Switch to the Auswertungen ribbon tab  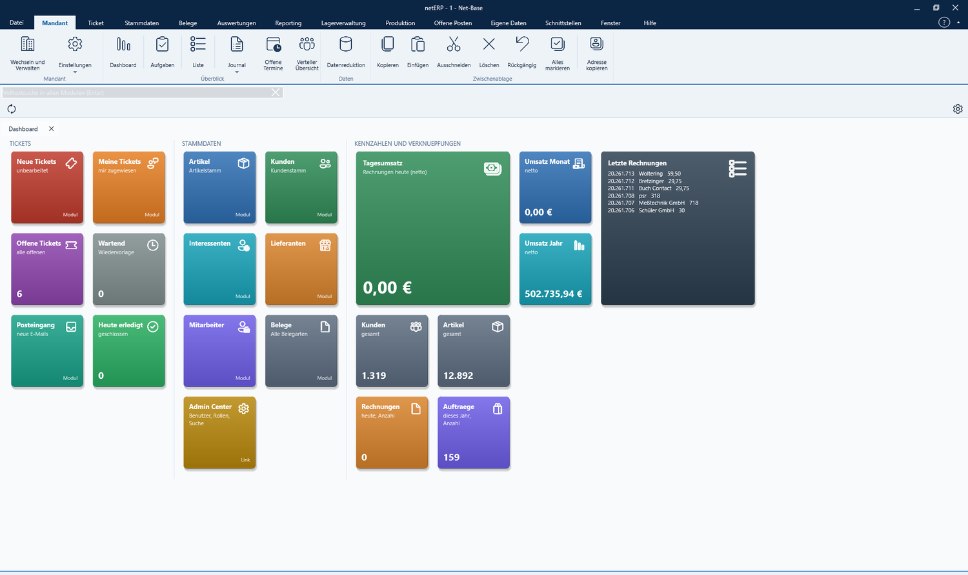(237, 23)
